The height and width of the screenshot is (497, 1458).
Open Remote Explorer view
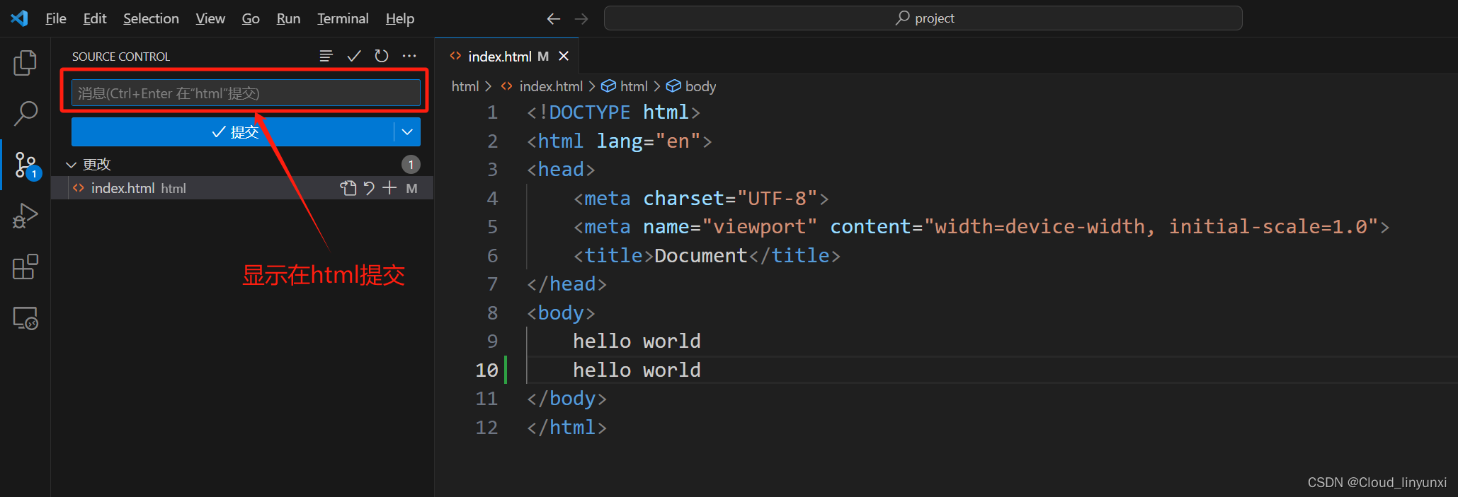[25, 318]
